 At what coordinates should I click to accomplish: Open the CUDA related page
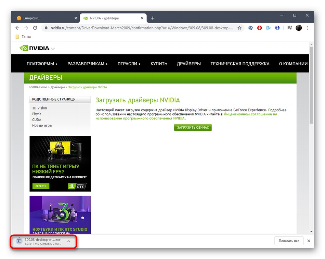tap(37, 120)
